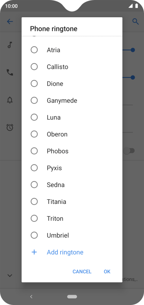This screenshot has width=144, height=305.
Task: Expand advanced settings with the down chevron
Action: [10, 275]
